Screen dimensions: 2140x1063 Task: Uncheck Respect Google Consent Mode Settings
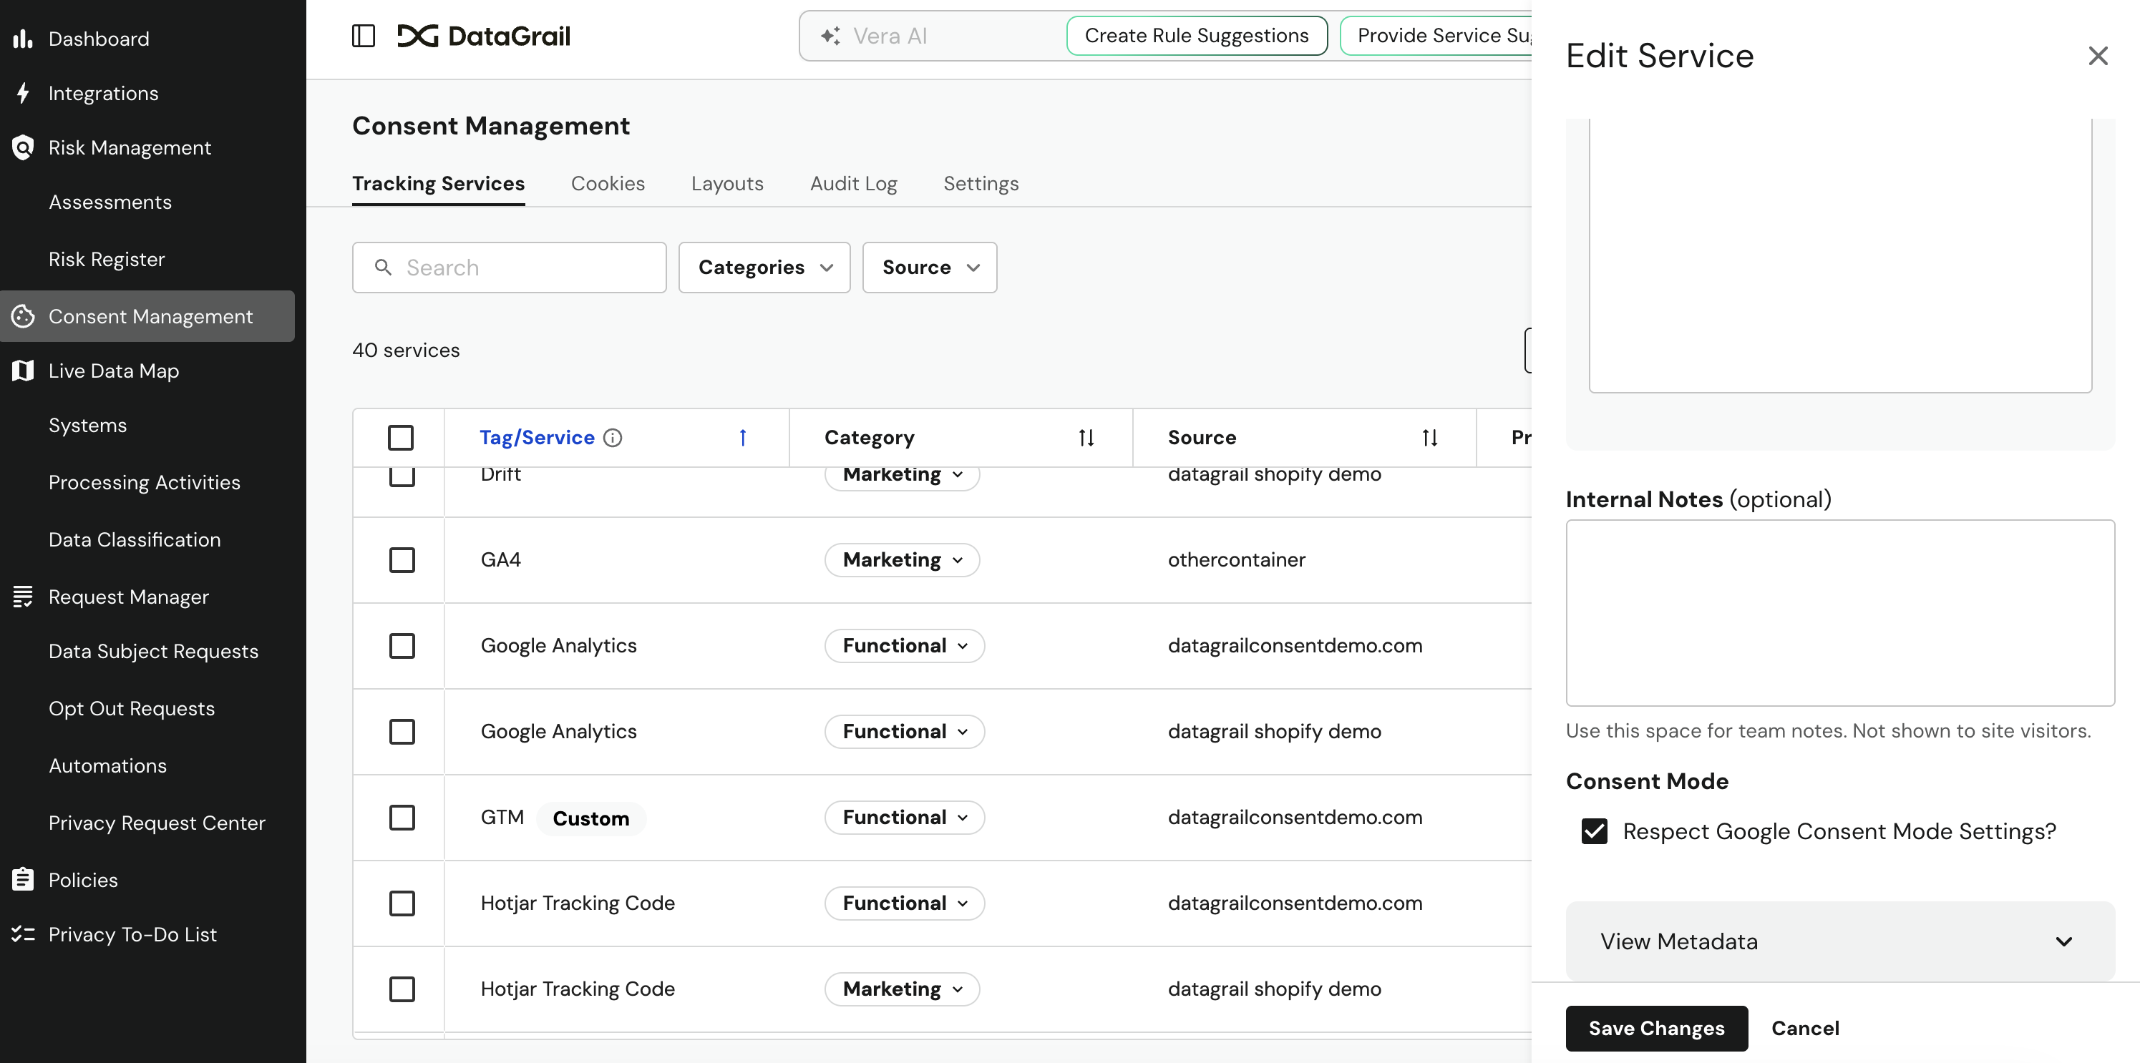(x=1594, y=831)
